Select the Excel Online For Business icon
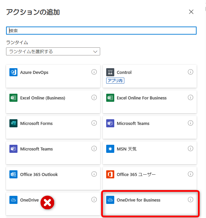This screenshot has width=206, height=218. (110, 98)
